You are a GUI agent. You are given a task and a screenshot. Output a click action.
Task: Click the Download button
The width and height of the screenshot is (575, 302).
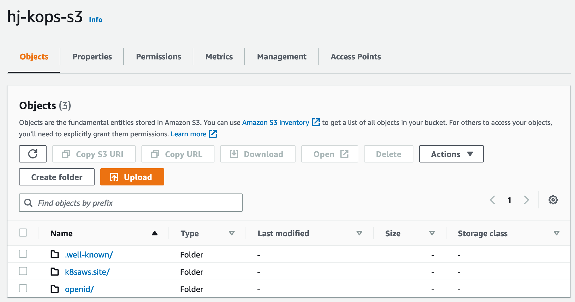[258, 154]
